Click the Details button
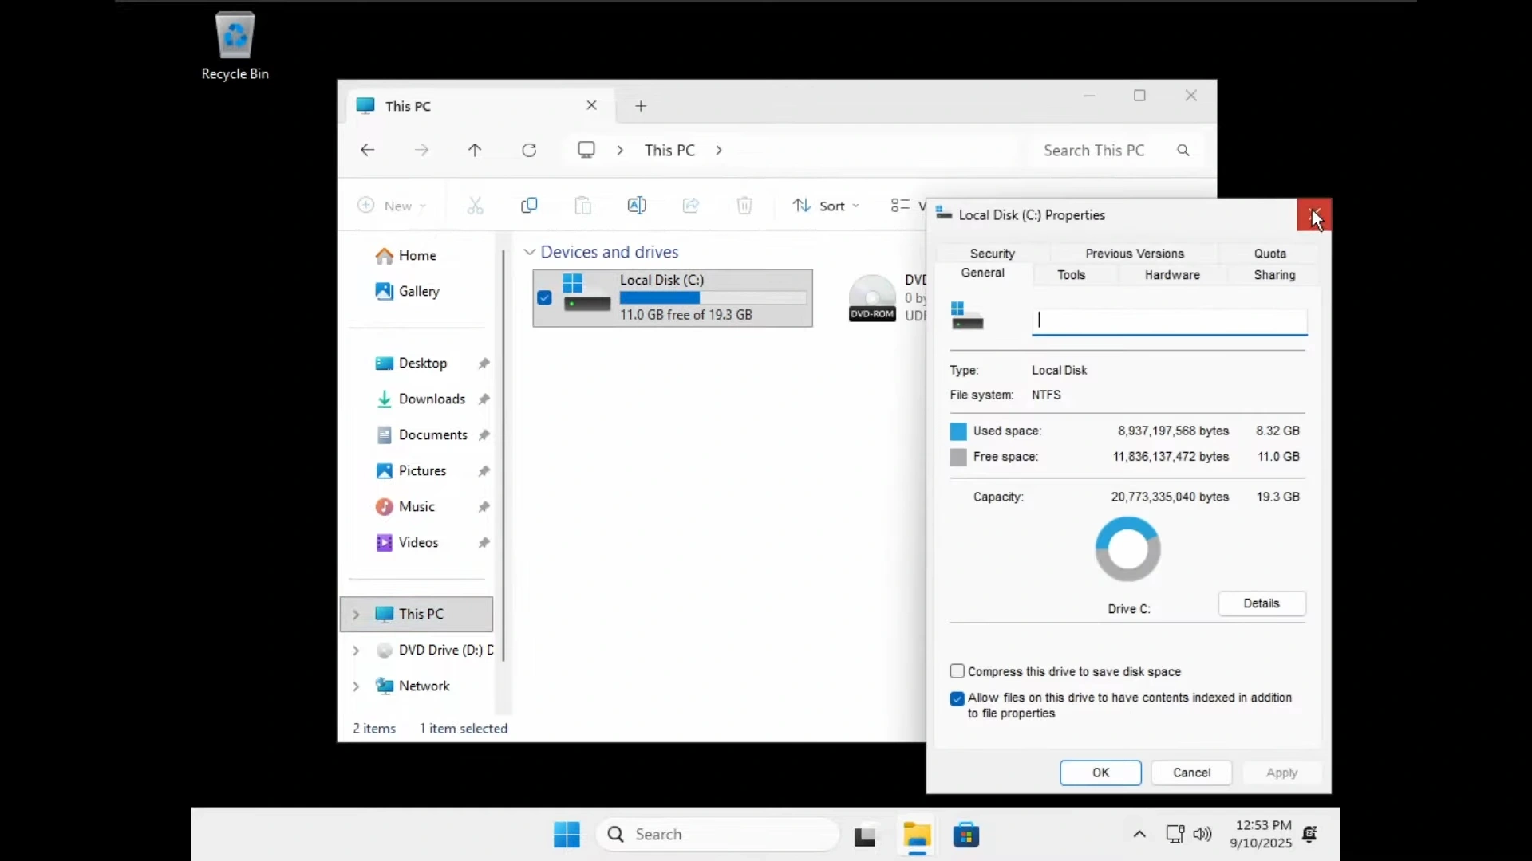This screenshot has width=1532, height=861. click(1261, 603)
